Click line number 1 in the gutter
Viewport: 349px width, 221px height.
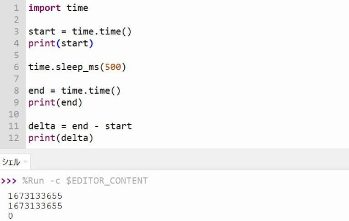pyautogui.click(x=16, y=8)
